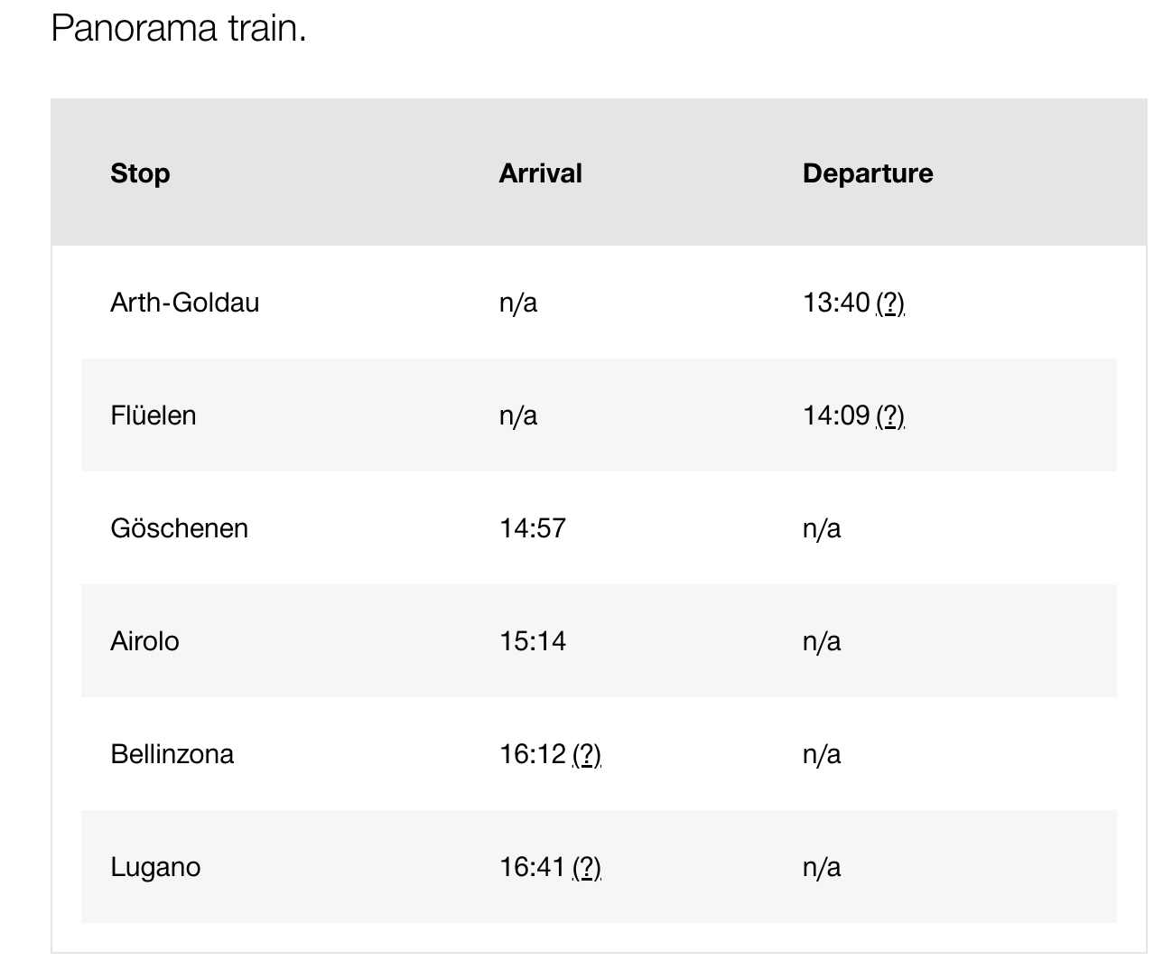Click the Panorama train heading text

click(179, 28)
